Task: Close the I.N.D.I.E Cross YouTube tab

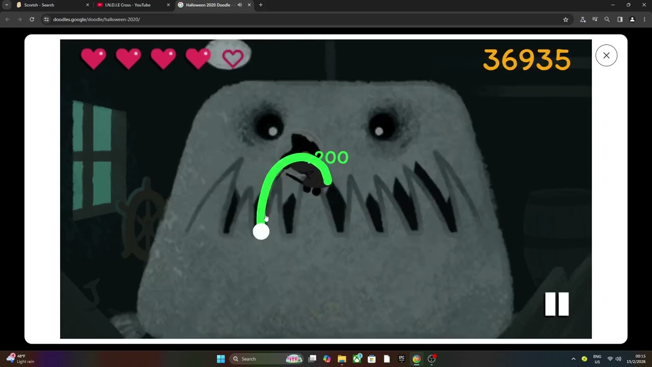Action: coord(168,5)
